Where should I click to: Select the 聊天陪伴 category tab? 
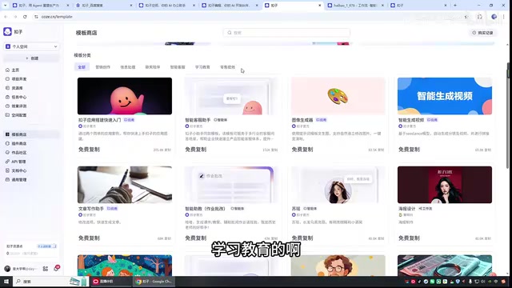(153, 67)
